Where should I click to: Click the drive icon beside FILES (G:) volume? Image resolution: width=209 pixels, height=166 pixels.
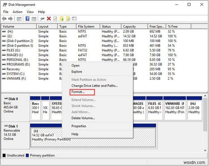click(x=4, y=50)
